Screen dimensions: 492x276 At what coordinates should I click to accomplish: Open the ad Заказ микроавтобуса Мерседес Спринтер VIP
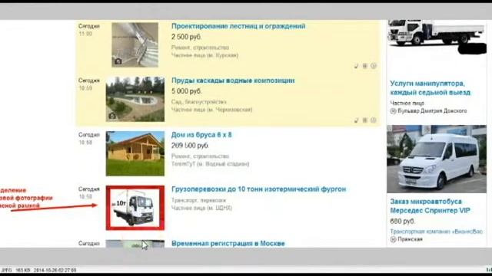pos(430,206)
